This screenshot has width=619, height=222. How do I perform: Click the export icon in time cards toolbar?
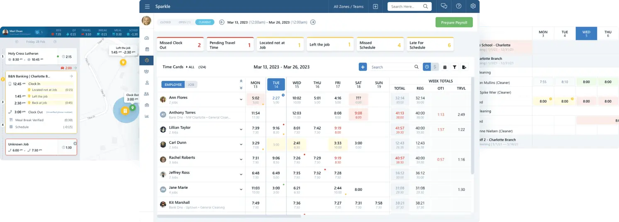(x=464, y=67)
